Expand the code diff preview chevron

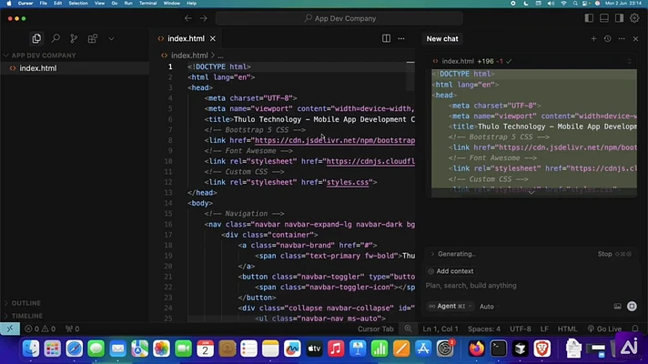point(532,192)
